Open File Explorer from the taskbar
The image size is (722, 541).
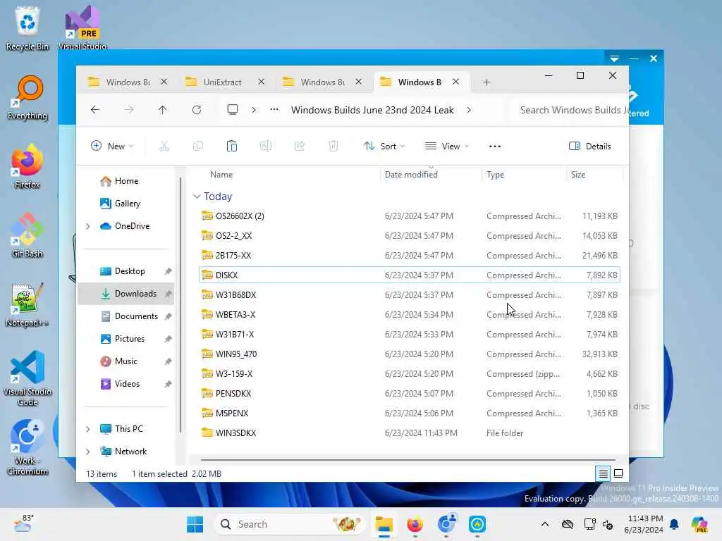tap(384, 524)
